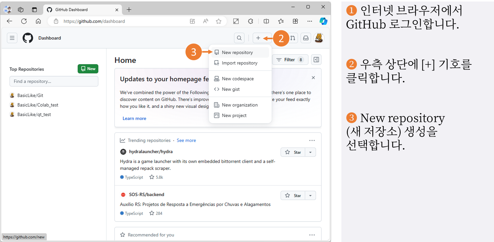Open Recommended for you options ellipsis
Viewport: 494px width, 242px height.
(x=312, y=235)
